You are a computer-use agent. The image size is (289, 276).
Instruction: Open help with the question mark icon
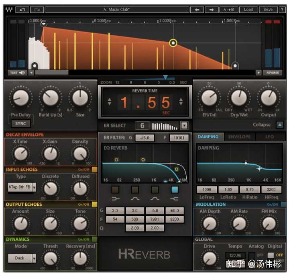[x=282, y=10]
